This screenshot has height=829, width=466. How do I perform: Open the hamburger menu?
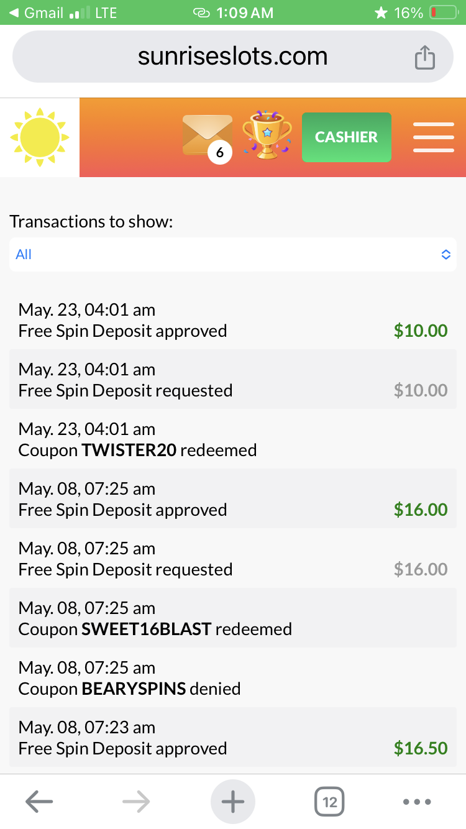pos(433,137)
